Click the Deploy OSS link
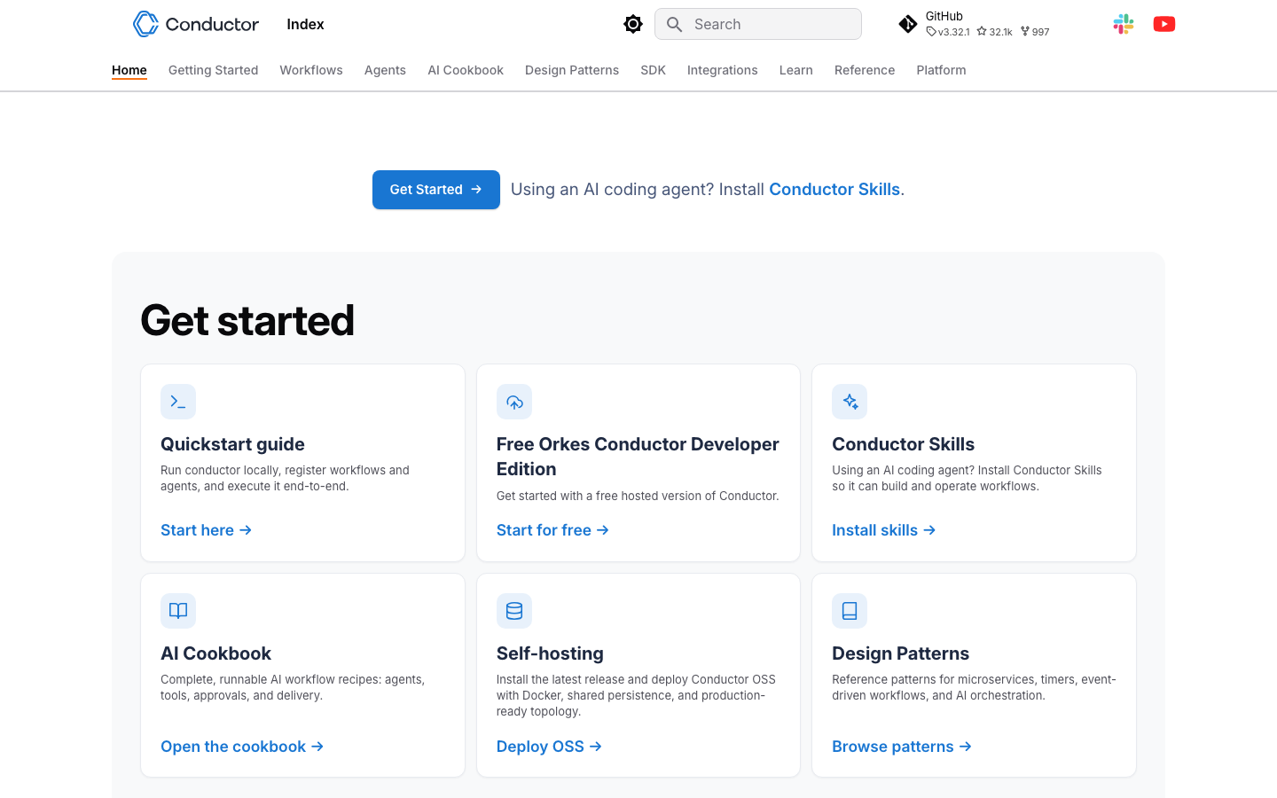The image size is (1277, 798). (x=549, y=747)
